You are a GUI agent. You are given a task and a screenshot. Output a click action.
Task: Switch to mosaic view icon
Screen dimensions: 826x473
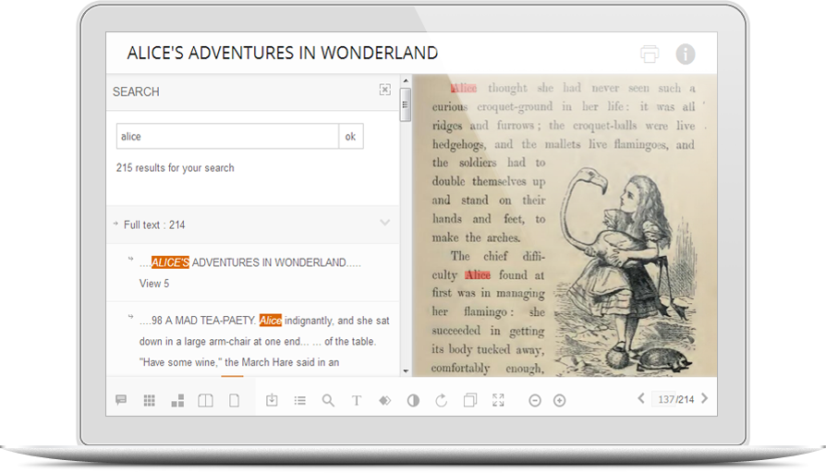click(178, 401)
